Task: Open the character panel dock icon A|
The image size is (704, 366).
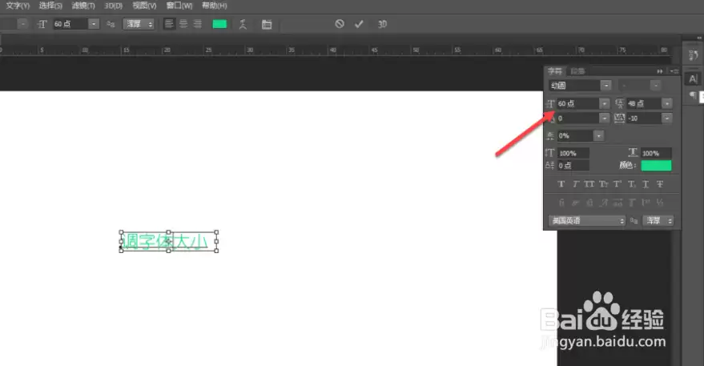Action: click(694, 79)
